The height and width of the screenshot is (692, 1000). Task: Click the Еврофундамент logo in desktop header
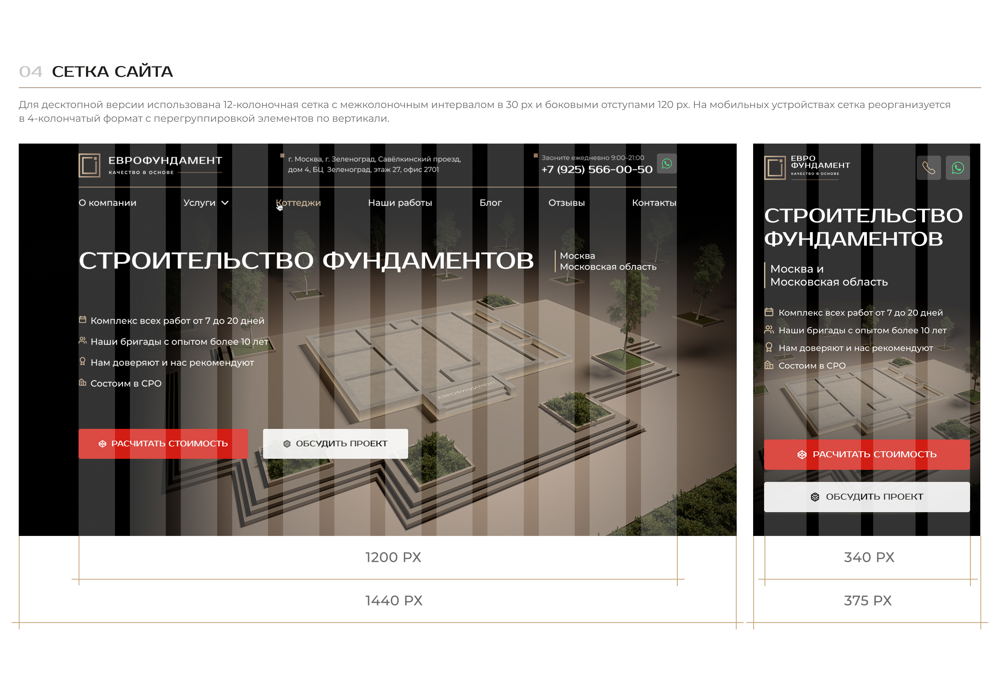[x=150, y=165]
